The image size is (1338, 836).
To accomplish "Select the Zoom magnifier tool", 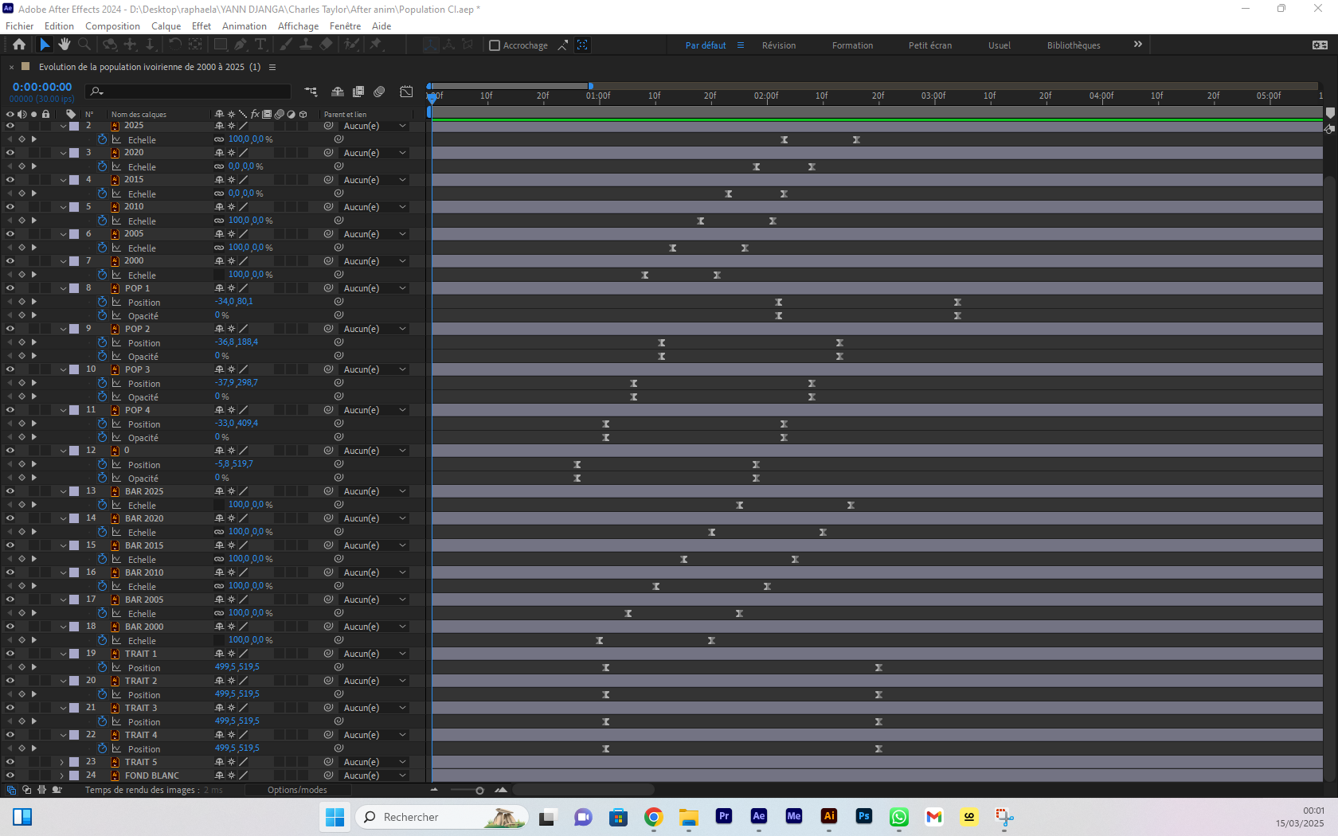I will pos(84,45).
